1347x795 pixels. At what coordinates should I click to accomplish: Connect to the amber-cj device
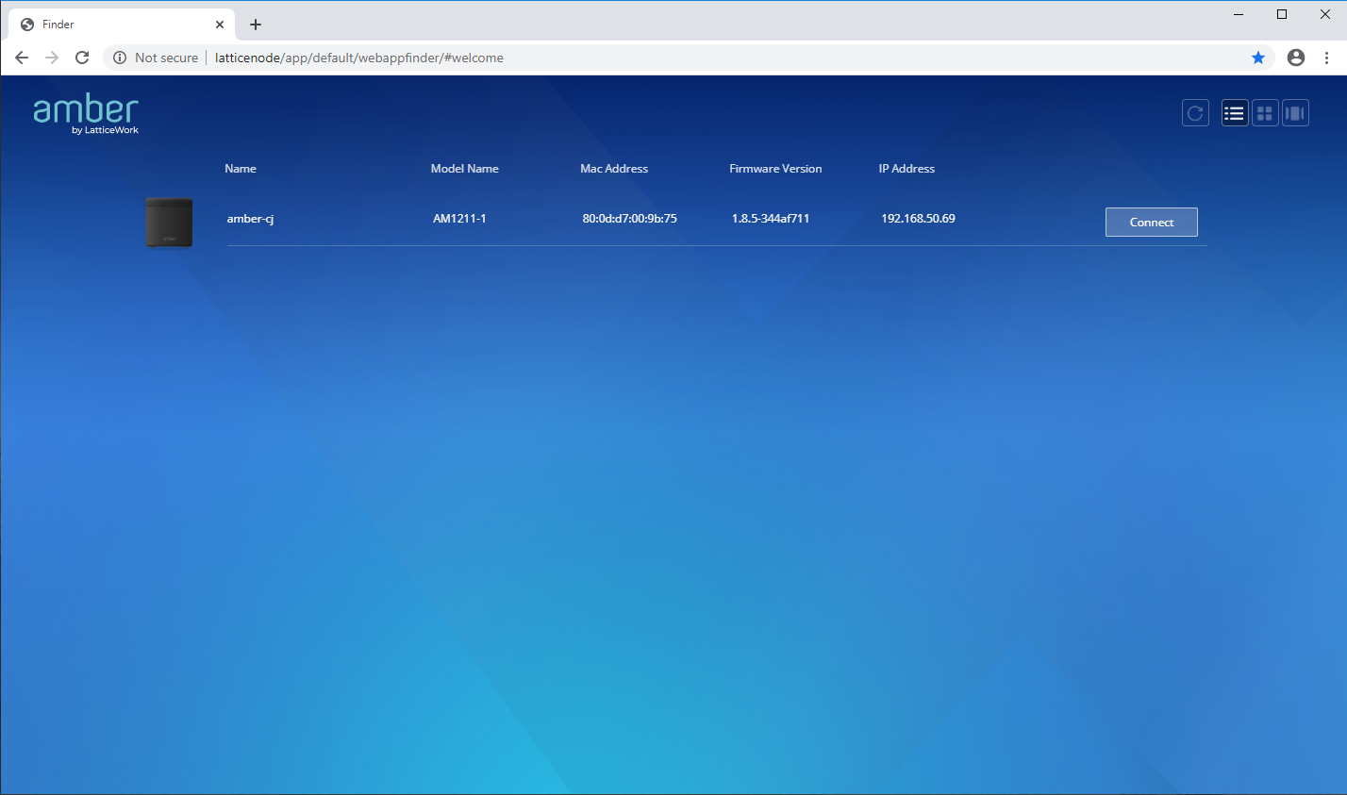tap(1151, 223)
